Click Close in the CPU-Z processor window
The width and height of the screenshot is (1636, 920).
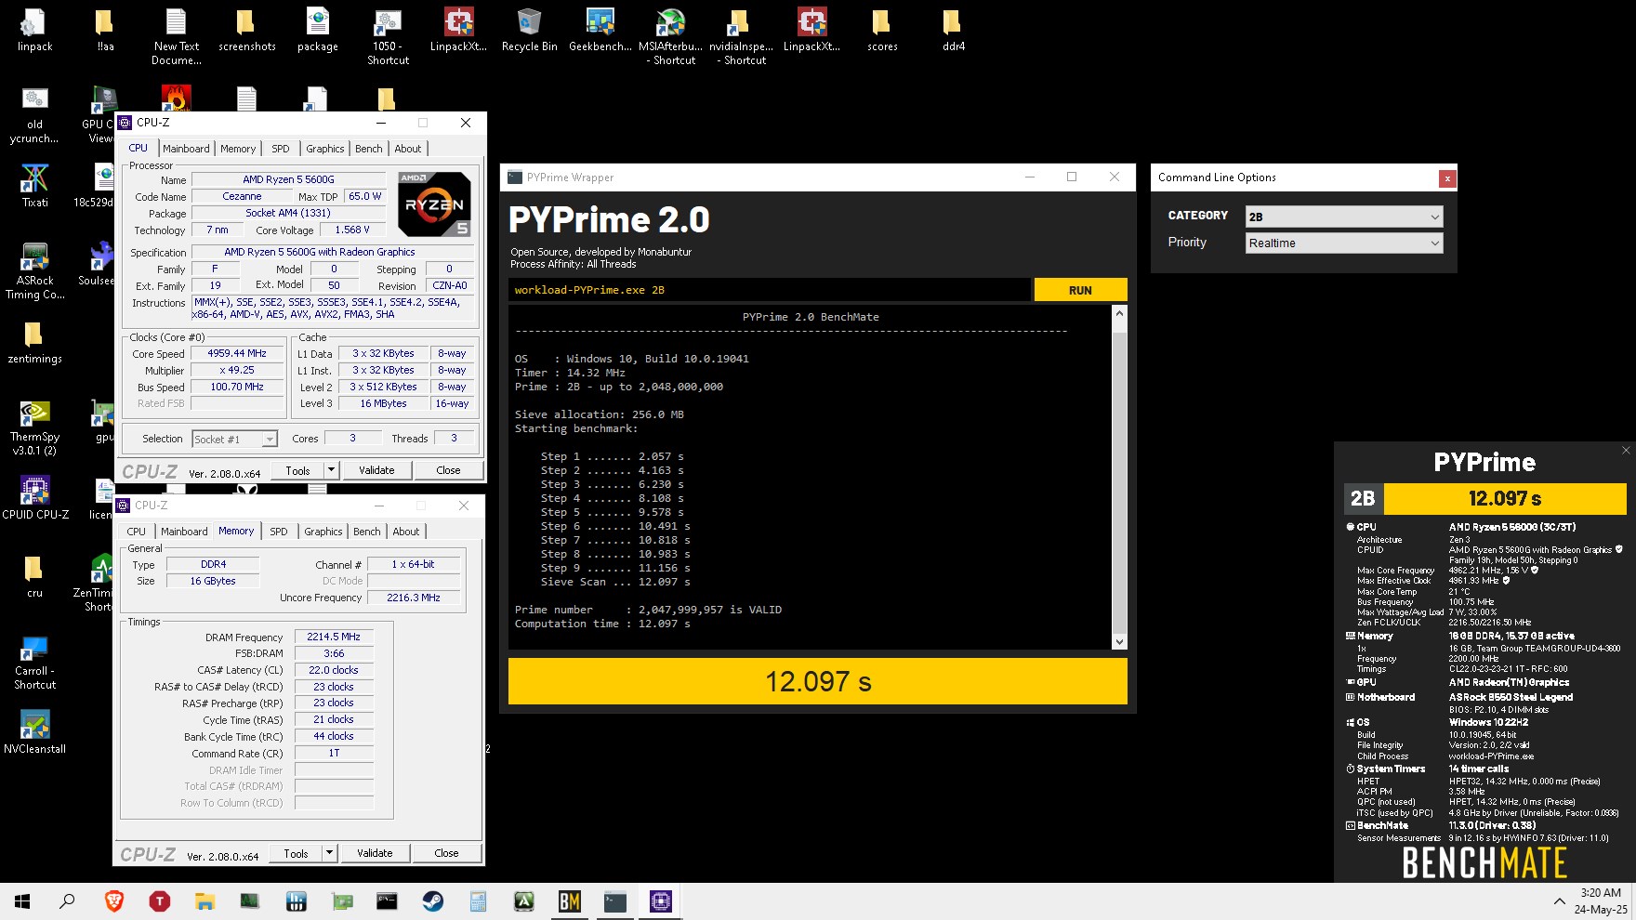(x=448, y=470)
